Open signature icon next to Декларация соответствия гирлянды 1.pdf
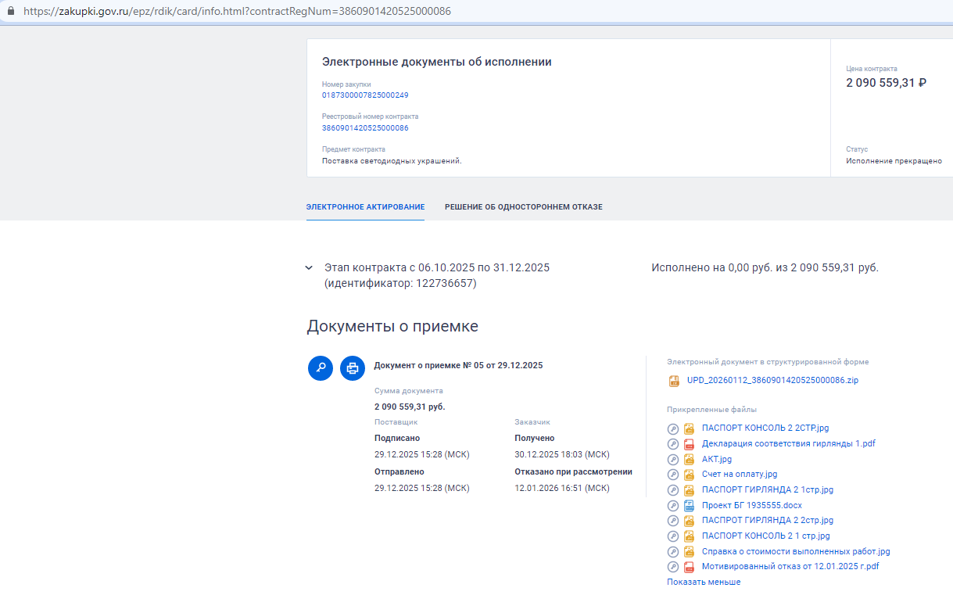953x595 pixels. [672, 443]
